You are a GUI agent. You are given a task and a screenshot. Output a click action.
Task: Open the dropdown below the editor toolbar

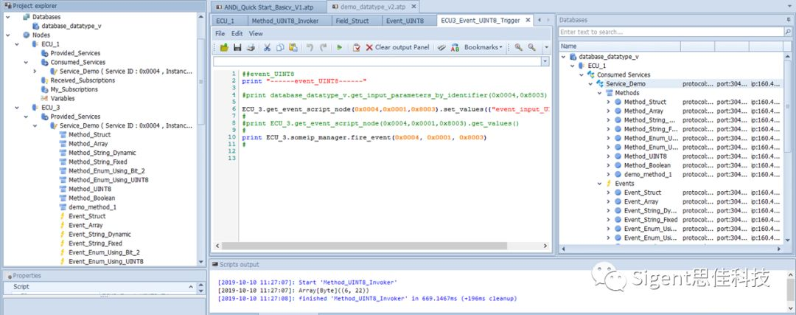click(545, 61)
